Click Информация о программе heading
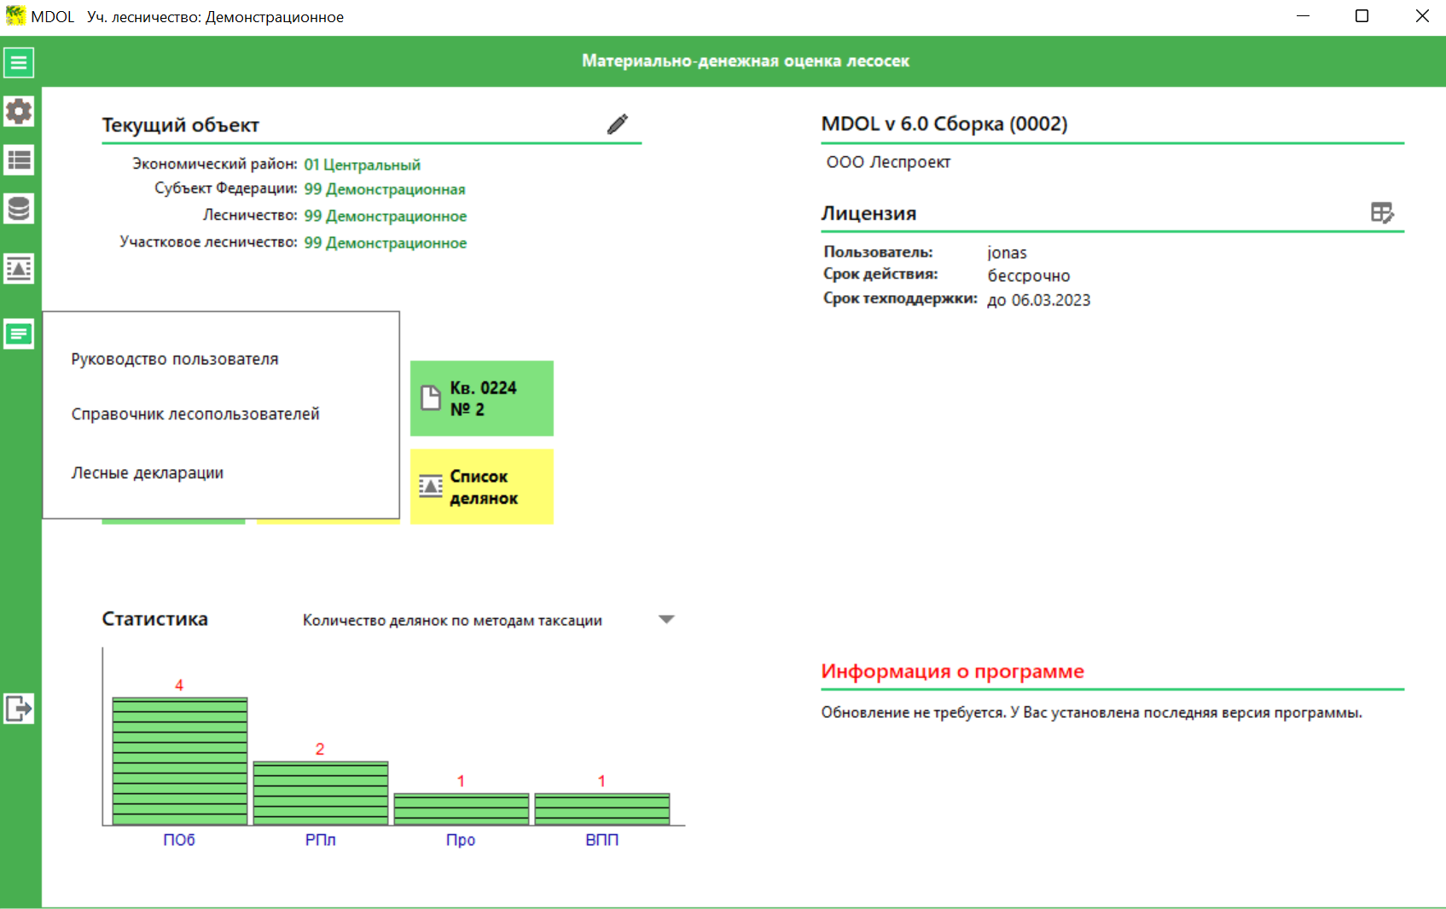This screenshot has width=1446, height=909. point(952,671)
